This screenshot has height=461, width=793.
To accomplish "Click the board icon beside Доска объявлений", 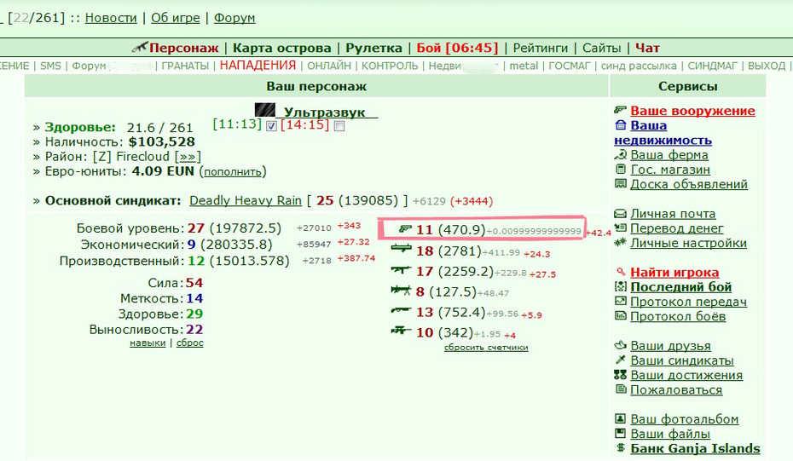I will pyautogui.click(x=621, y=184).
